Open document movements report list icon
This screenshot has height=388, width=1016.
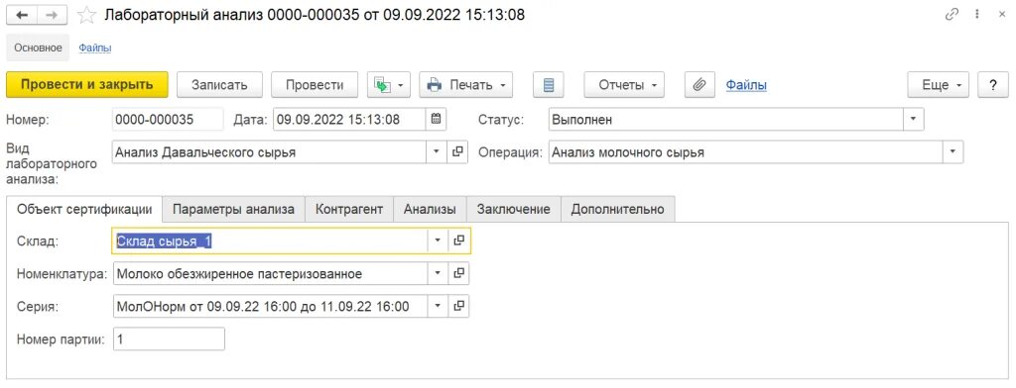point(548,85)
